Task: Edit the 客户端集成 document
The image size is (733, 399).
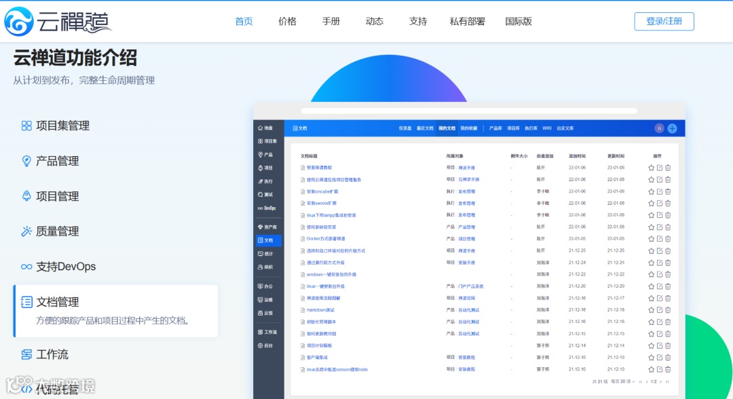Action: point(660,358)
